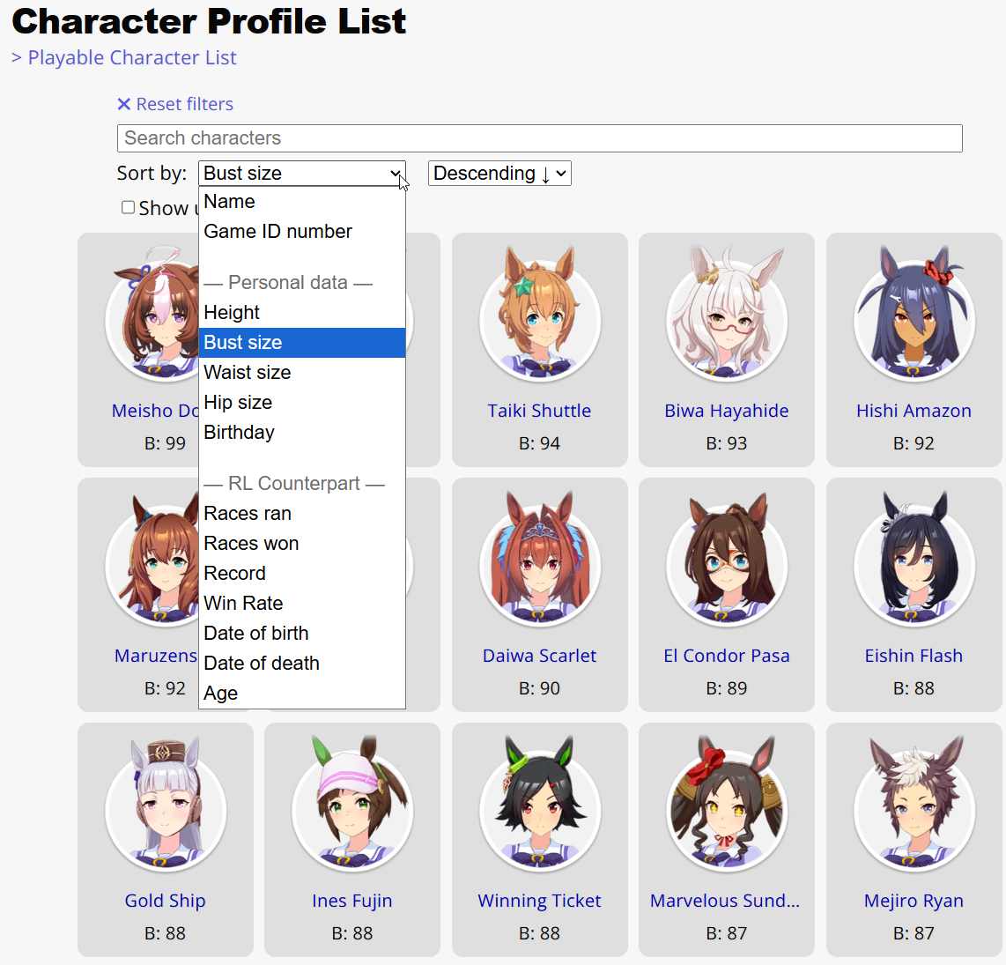Open the Ines Fujin name link
1006x965 pixels.
click(352, 901)
